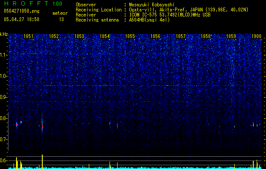Pick the 1856 time marker

click(x=155, y=36)
